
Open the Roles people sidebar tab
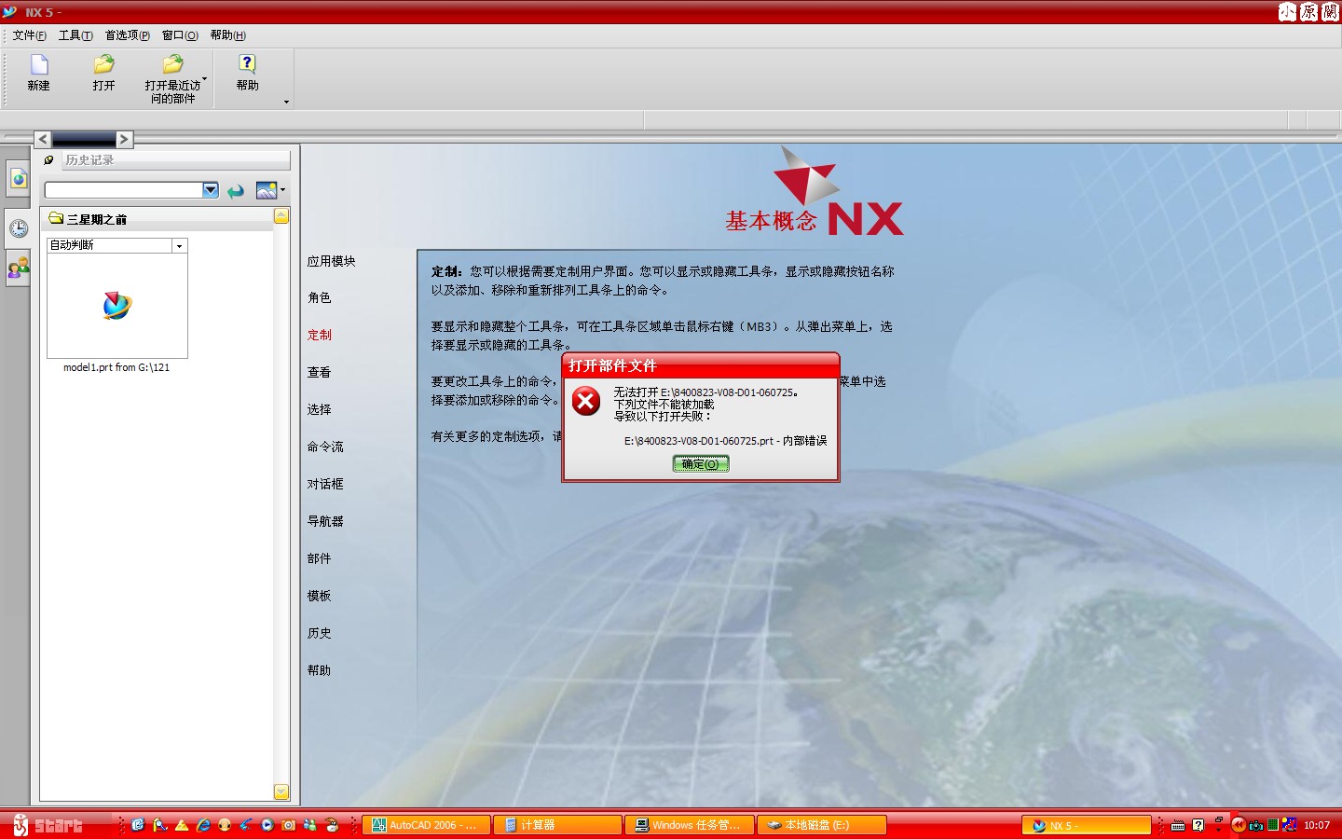coord(19,268)
